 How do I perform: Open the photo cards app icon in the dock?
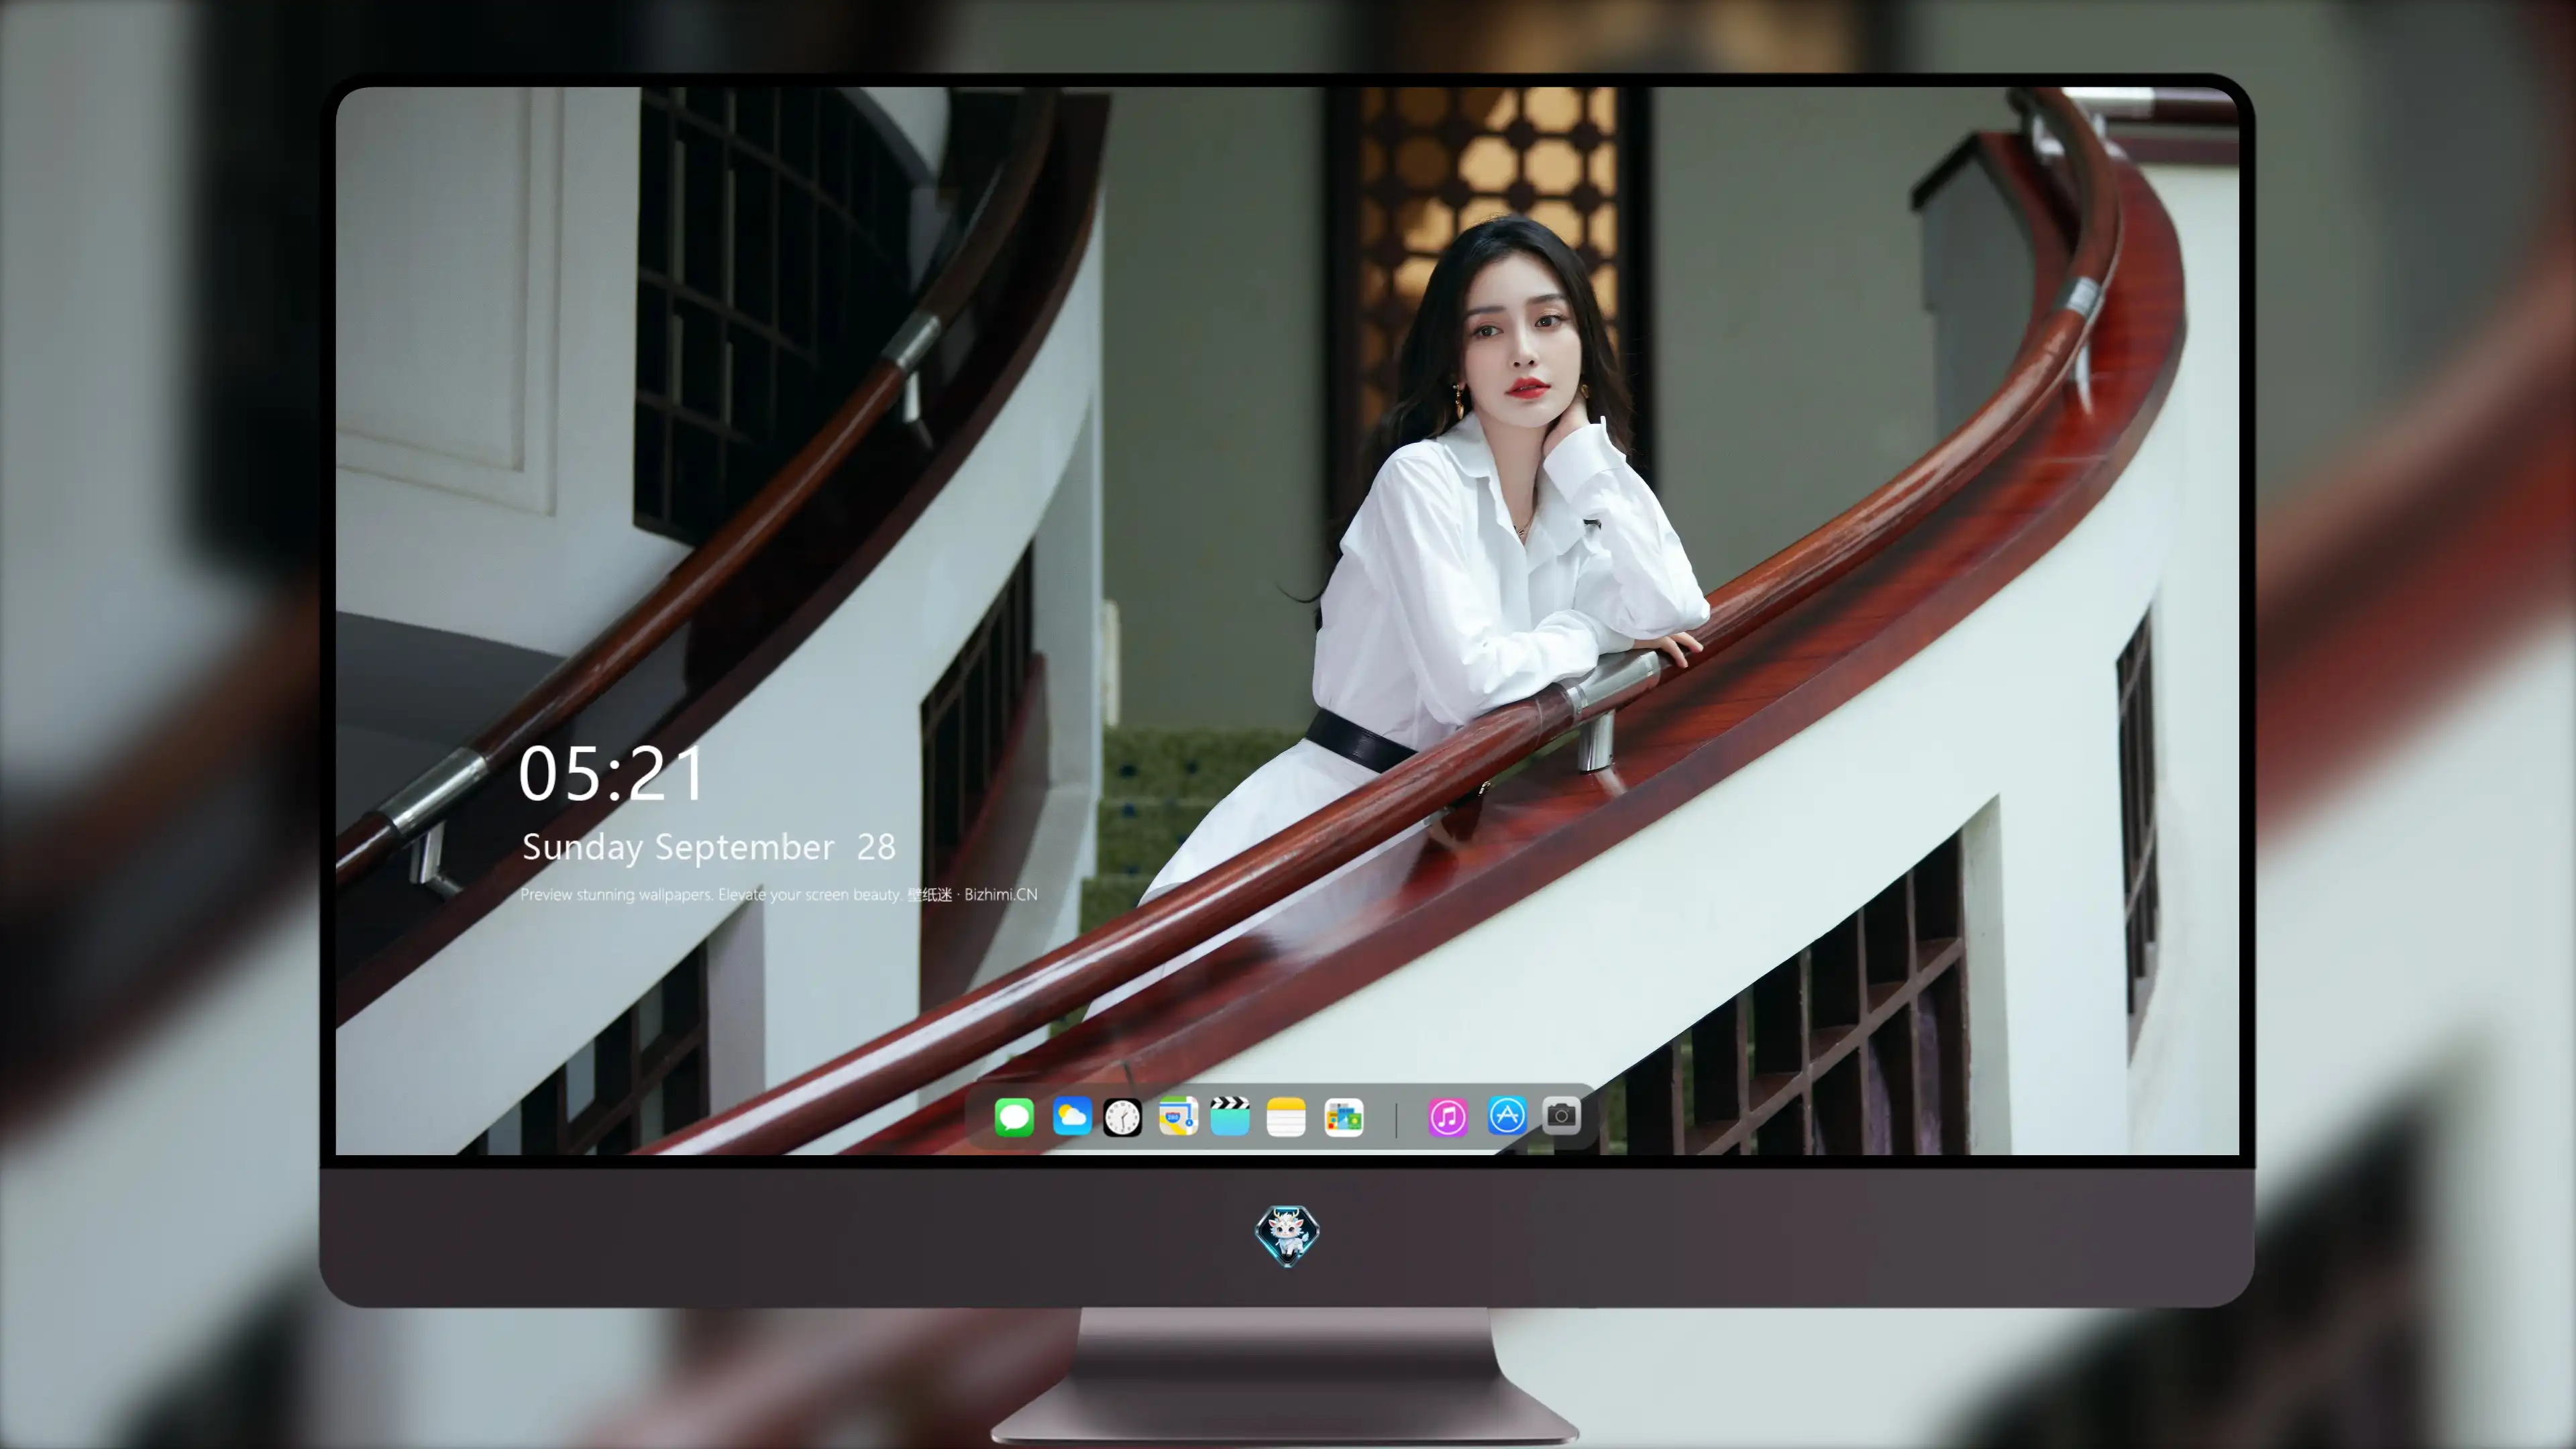pos(1343,1117)
